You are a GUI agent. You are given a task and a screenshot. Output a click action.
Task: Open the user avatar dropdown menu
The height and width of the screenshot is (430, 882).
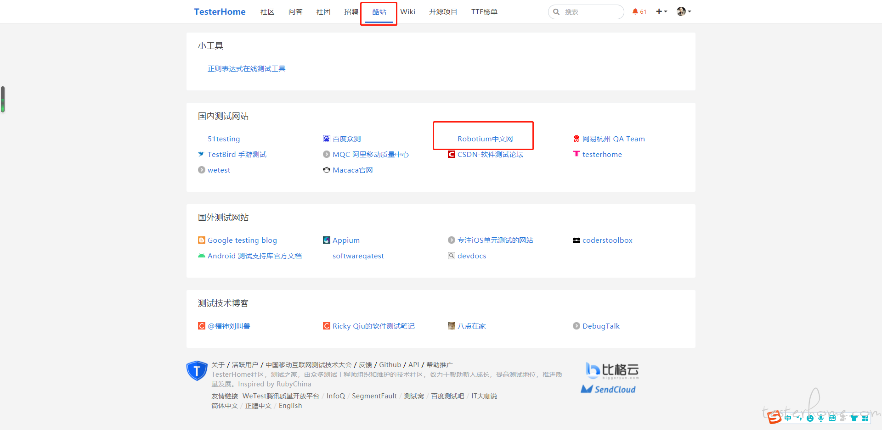(684, 11)
